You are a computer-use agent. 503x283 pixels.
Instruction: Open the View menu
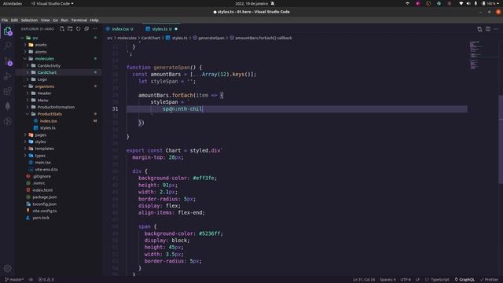(x=46, y=20)
